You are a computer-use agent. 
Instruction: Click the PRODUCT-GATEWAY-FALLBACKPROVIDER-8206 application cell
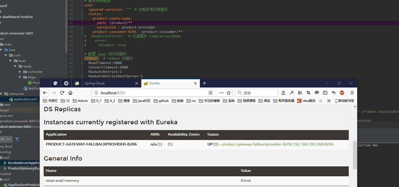pos(91,144)
